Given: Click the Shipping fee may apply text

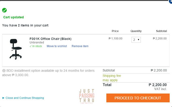Looking at the screenshot, I should (x=112, y=78).
